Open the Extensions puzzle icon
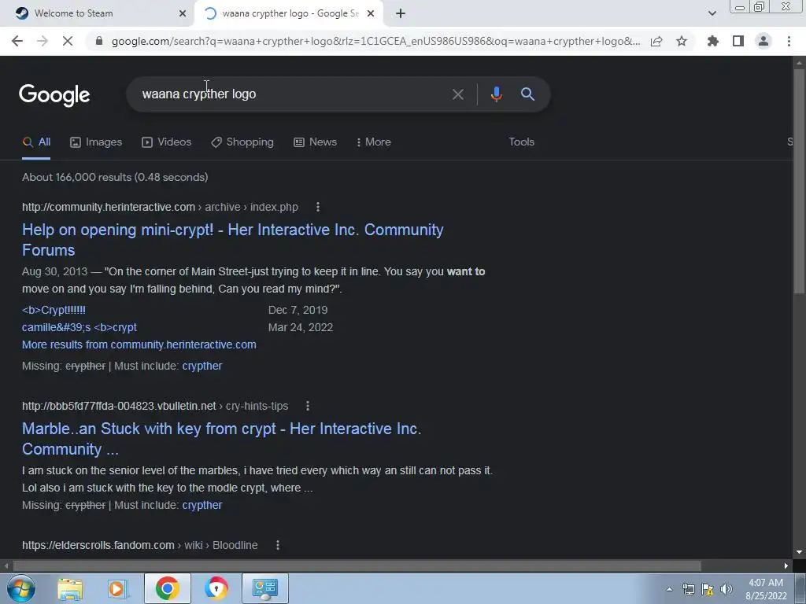 tap(713, 41)
